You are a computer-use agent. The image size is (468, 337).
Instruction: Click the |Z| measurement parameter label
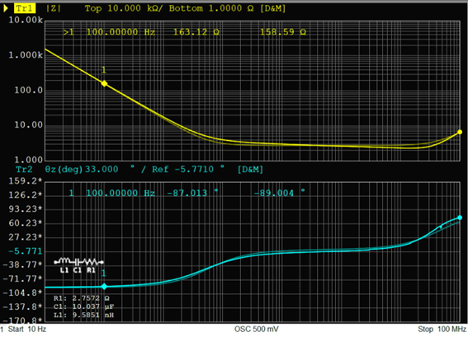point(54,8)
